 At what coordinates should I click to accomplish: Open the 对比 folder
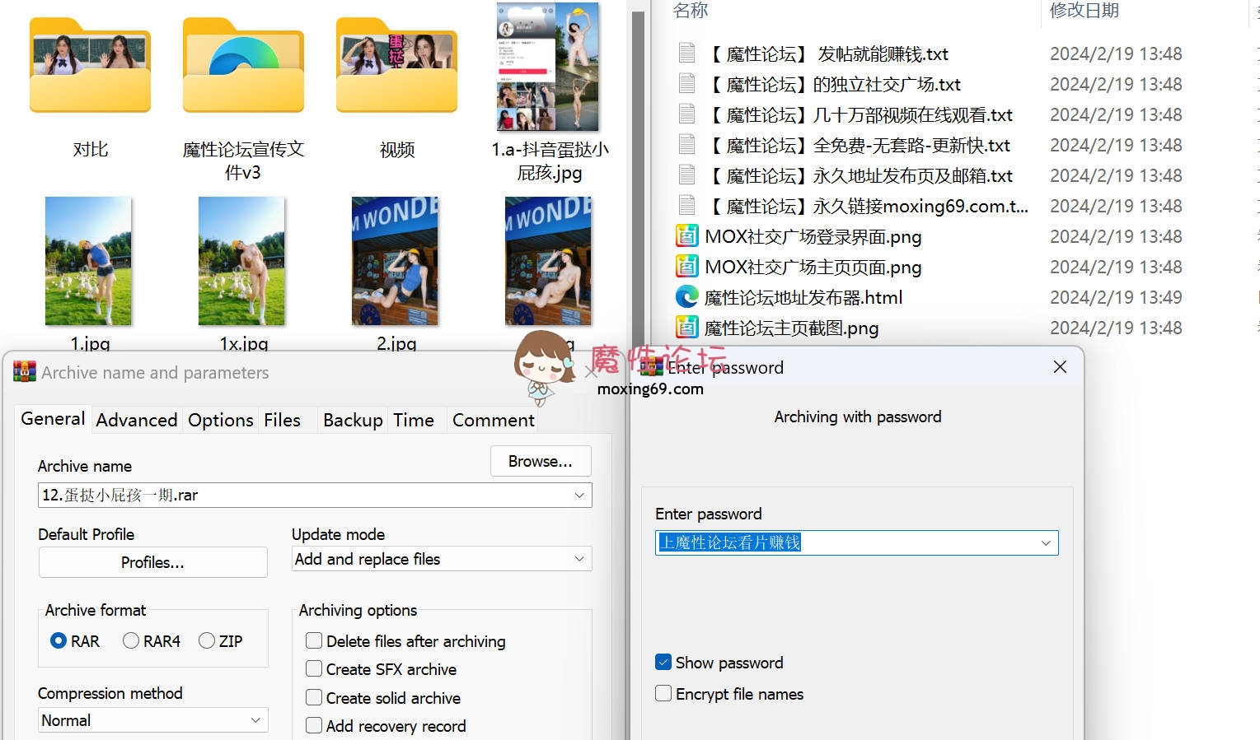91,66
